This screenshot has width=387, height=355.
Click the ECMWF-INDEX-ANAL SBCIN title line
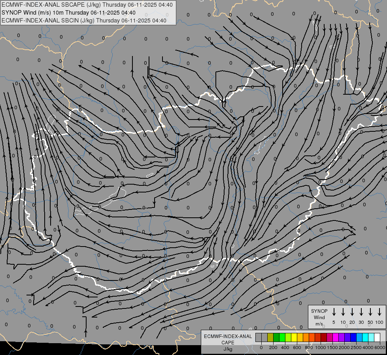point(84,21)
